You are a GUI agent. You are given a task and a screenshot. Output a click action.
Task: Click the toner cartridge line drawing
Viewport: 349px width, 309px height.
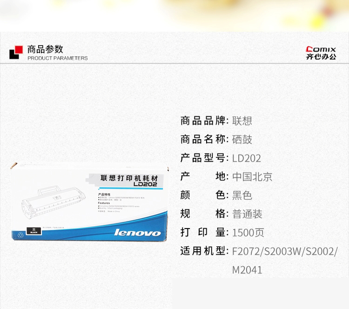coord(53,200)
